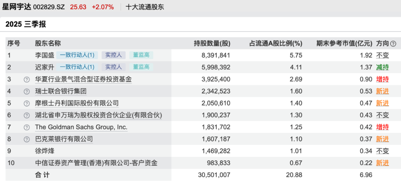Click 新进 direction for 中信证券资产管理(香港)
401x181 pixels.
382,163
